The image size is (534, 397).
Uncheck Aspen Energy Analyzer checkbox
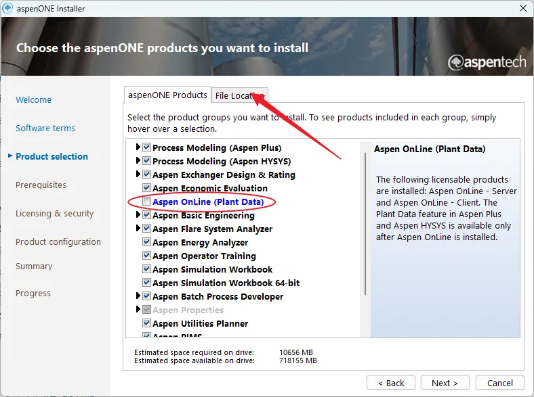[x=147, y=242]
